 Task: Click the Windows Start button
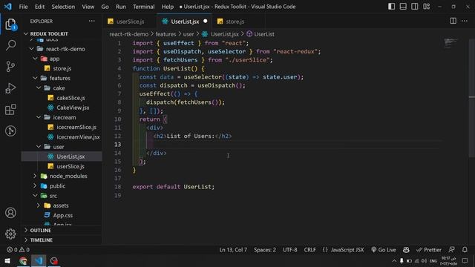[x=7, y=260]
